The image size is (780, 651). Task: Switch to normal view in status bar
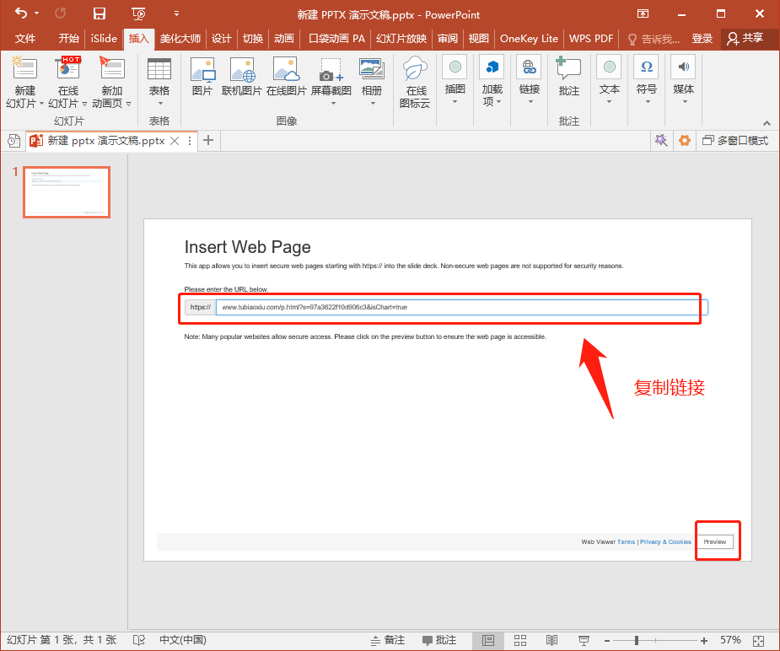[x=488, y=640]
